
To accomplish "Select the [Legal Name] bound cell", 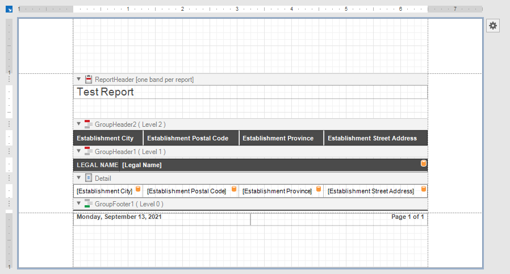I will (x=273, y=165).
